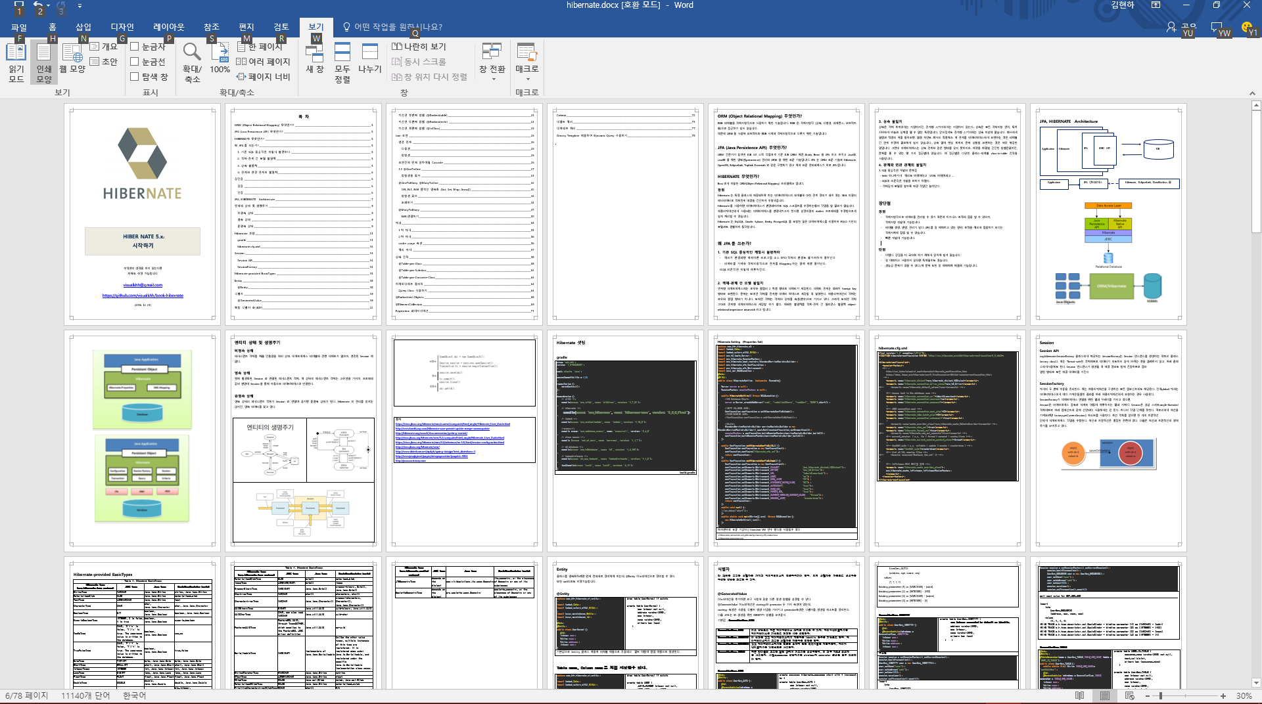Open the Zoom (확대/축소) dialog
The height and width of the screenshot is (704, 1262).
pos(192,63)
